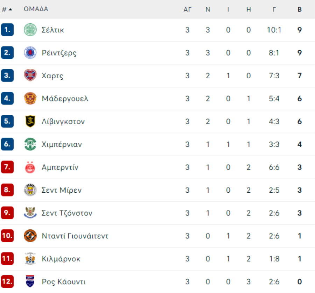The image size is (315, 293).
Task: Click the Dundee United orange crest
Action: point(30,236)
